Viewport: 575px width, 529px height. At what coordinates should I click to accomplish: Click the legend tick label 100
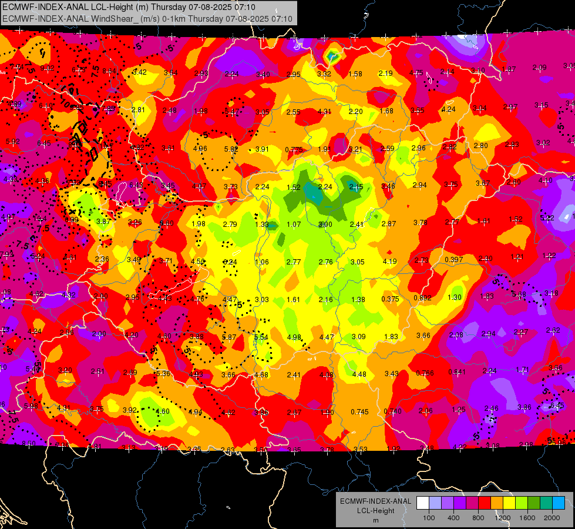[429, 518]
